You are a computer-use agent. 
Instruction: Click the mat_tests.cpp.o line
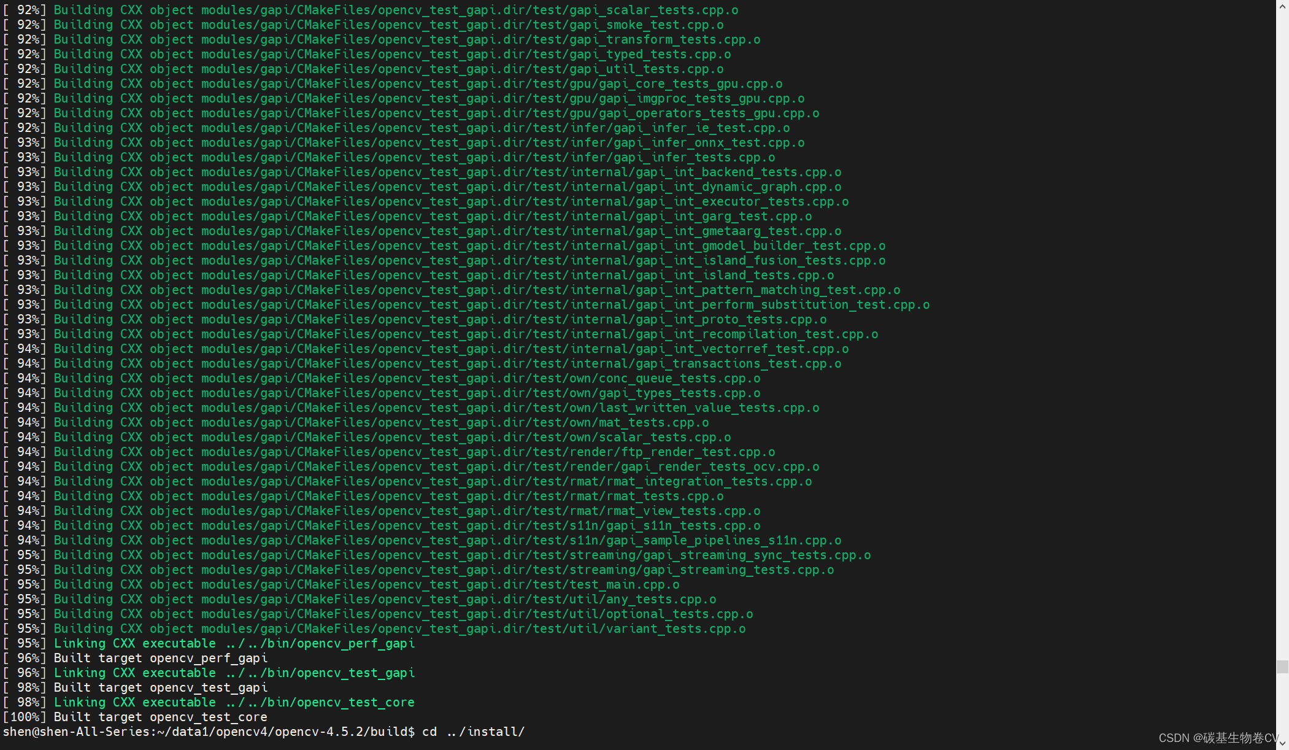356,423
